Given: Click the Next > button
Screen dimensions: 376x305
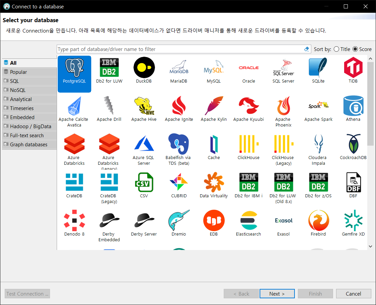Looking at the screenshot, I should pos(277,294).
